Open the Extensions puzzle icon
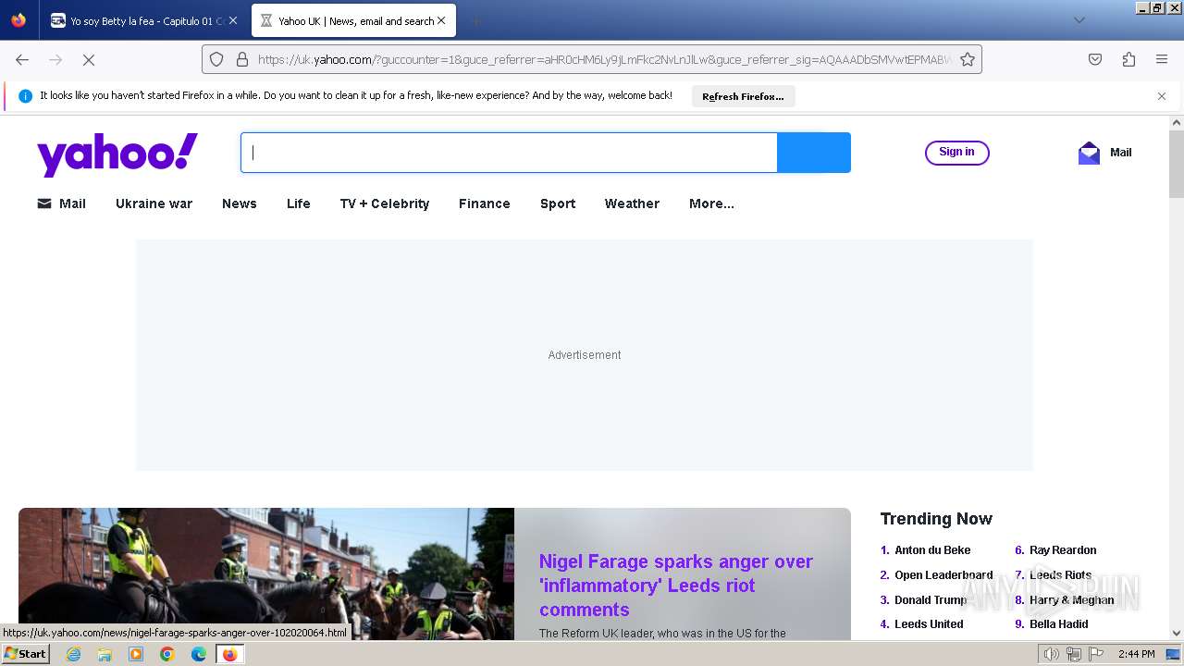 [1128, 59]
